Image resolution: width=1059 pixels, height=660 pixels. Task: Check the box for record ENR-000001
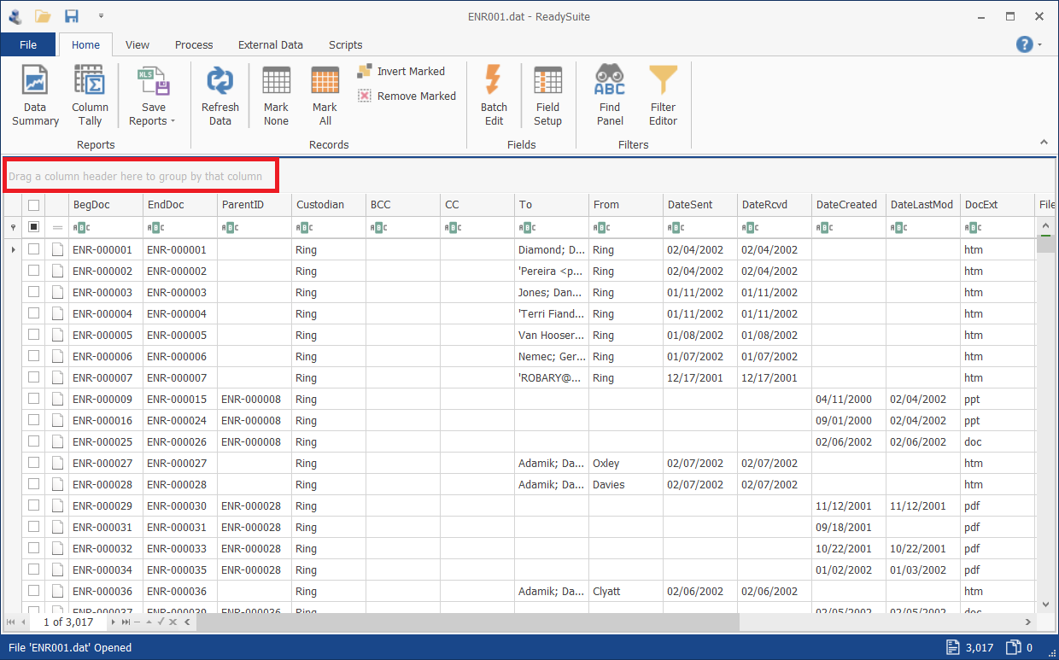click(34, 249)
